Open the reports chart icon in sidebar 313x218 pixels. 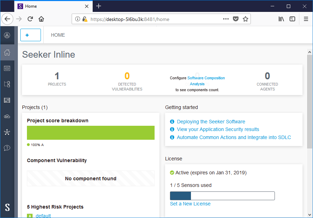pos(7,100)
